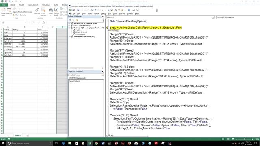Open Module1 object dropdown in Properties pane
This screenshot has width=260, height=146.
point(103,75)
